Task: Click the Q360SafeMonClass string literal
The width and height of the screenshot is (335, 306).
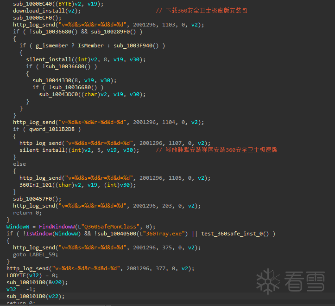Action: pyautogui.click(x=110, y=227)
